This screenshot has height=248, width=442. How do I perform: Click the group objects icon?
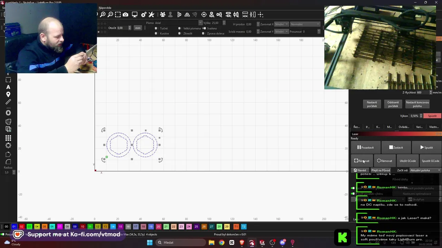click(x=163, y=14)
